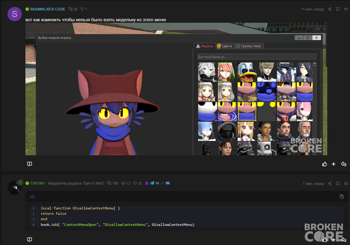Bookmark the first post
Screen dimensions: 350x245
[x=338, y=9]
